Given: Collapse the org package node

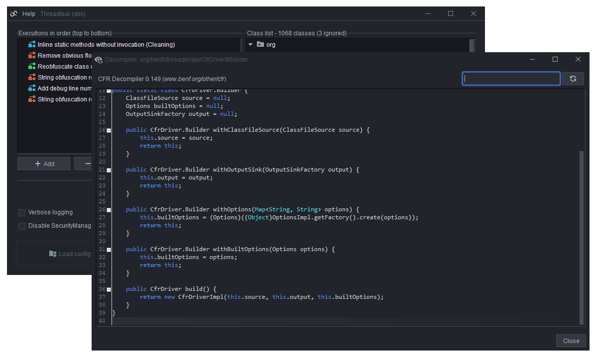Looking at the screenshot, I should 251,44.
